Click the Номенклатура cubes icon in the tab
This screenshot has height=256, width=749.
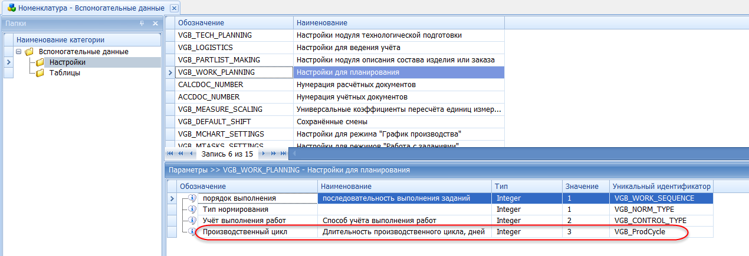click(x=12, y=8)
